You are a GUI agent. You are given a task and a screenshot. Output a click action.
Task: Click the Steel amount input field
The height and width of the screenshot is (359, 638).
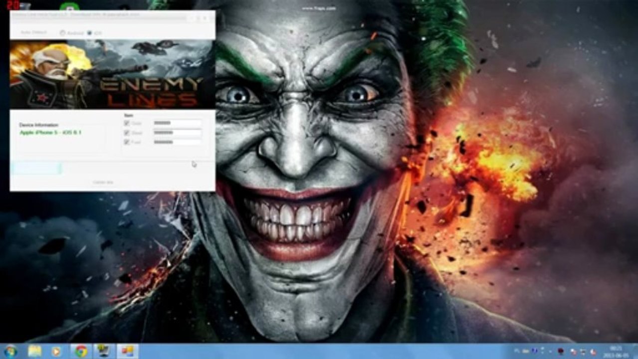(177, 133)
